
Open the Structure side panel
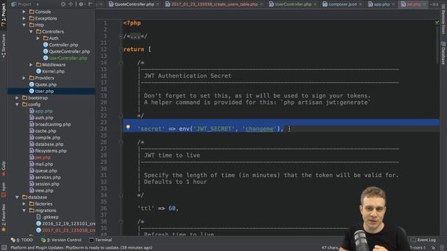[3, 46]
